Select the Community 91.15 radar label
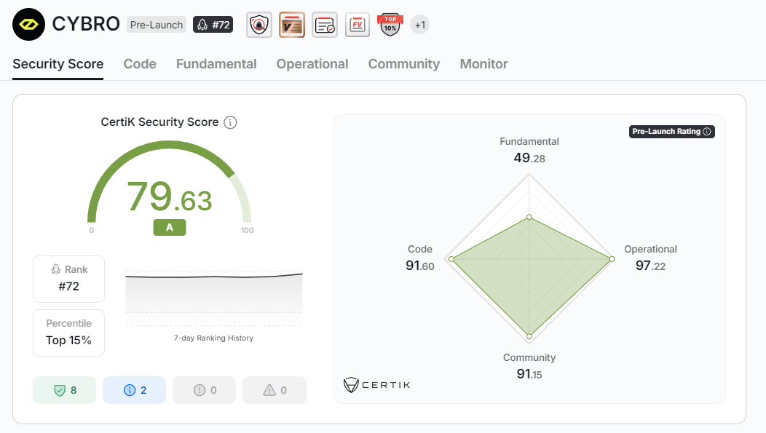Viewport: 766px width, 433px height. coord(529,367)
